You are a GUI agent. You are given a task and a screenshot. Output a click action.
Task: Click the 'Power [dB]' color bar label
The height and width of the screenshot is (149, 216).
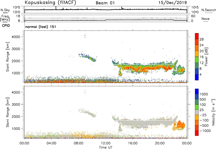206,57
